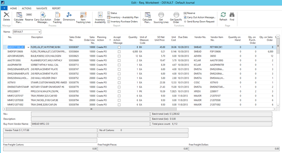The width and height of the screenshot is (282, 153).
Task: Click the vertical scrollbar down arrow
Action: 278,106
